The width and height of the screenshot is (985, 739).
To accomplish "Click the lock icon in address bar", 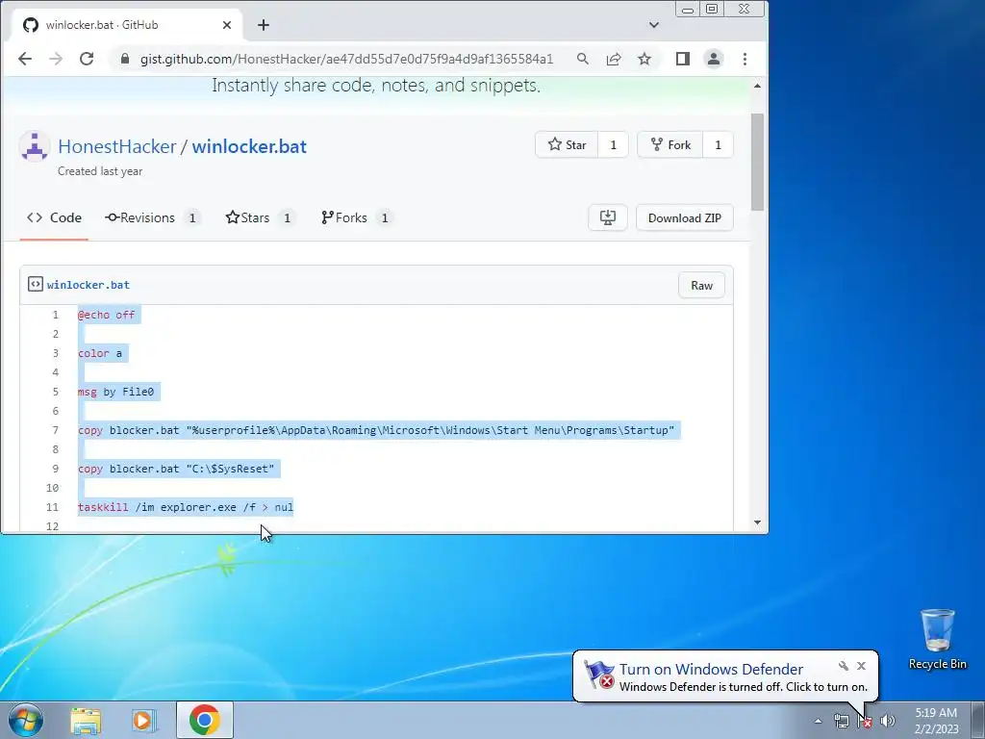I will click(x=125, y=59).
